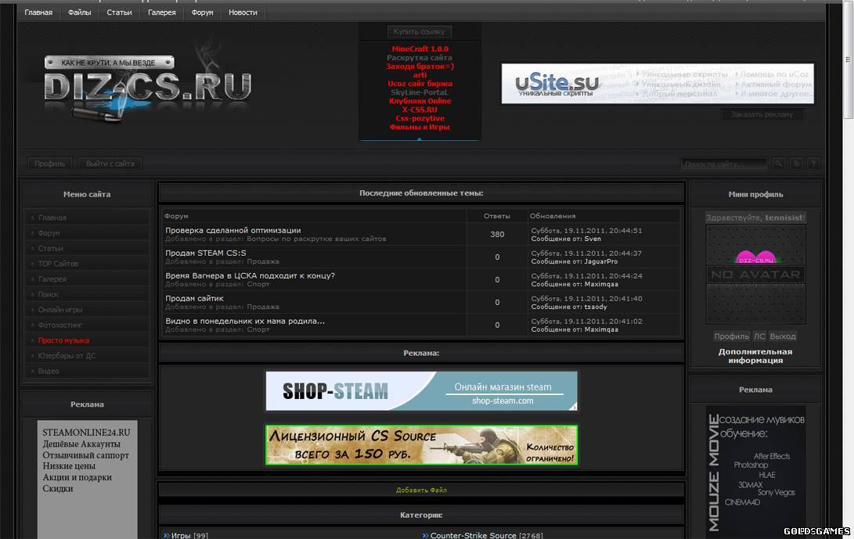Open the Лицензионный CS Source banner
854x539 pixels.
421,445
